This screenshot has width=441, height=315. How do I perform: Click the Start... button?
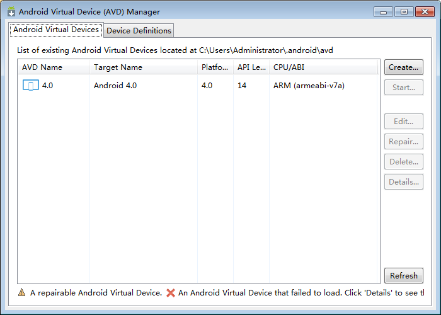tap(403, 88)
